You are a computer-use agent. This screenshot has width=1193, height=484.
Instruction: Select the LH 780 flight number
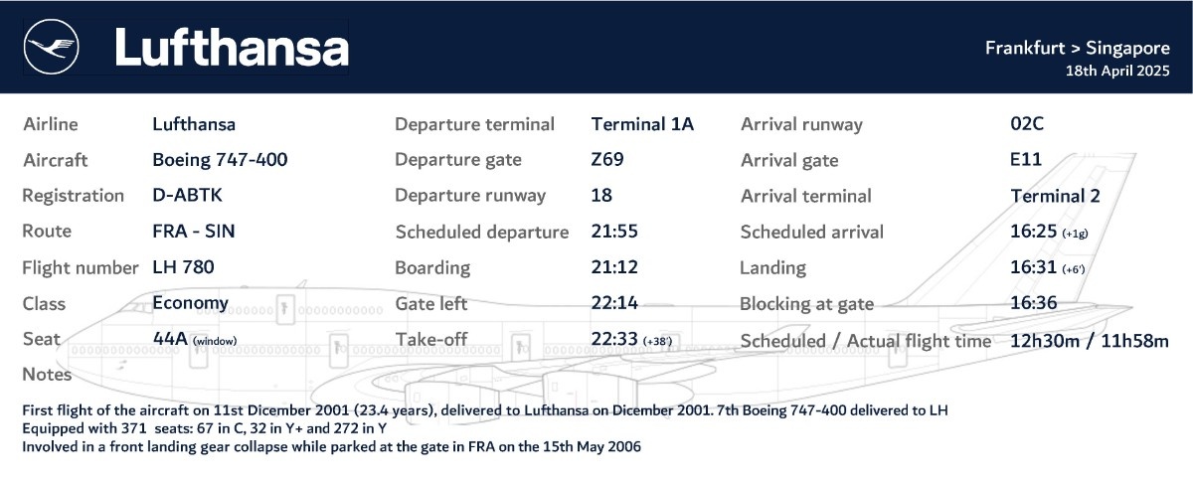click(x=183, y=266)
